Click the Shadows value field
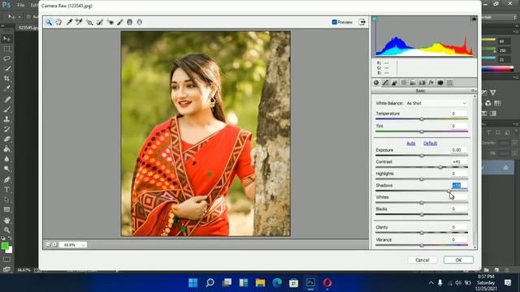 pyautogui.click(x=459, y=186)
